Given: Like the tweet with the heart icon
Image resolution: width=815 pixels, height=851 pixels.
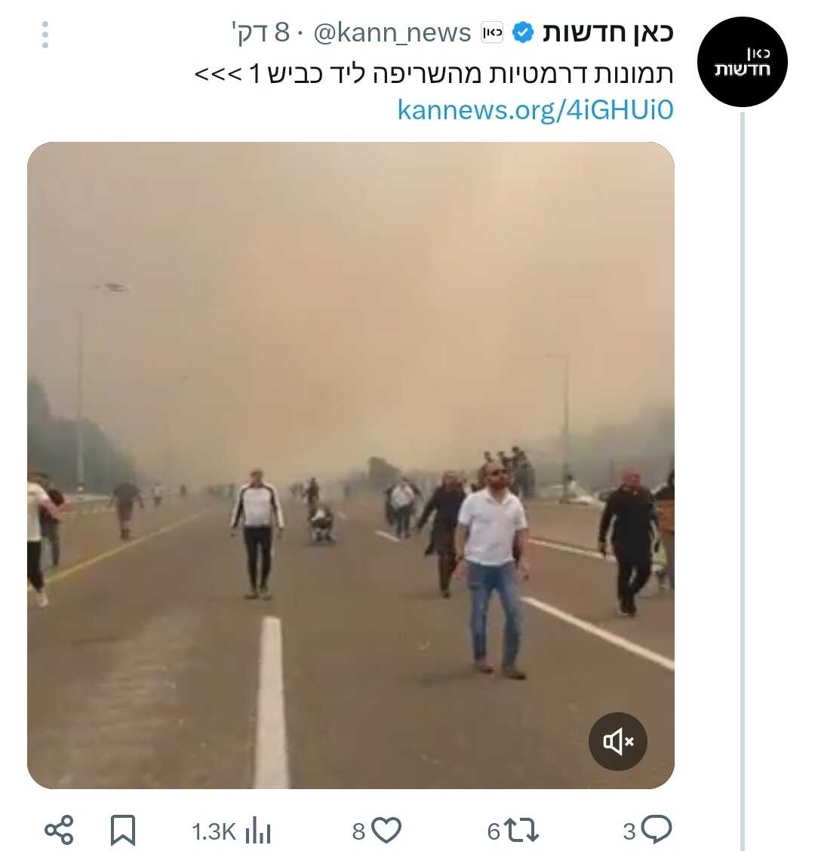Looking at the screenshot, I should [x=386, y=830].
